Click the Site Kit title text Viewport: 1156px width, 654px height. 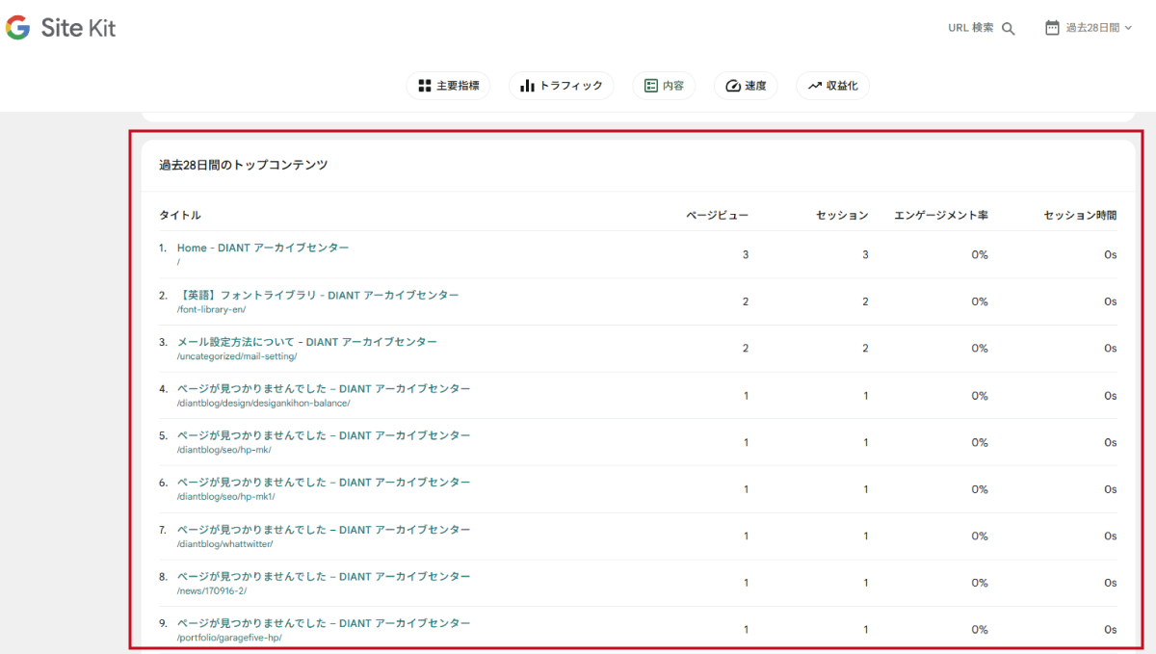click(78, 28)
